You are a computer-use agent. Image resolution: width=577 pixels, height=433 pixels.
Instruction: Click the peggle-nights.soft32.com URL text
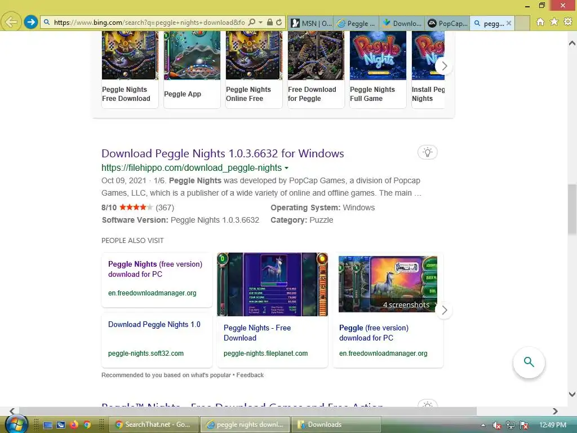[146, 354]
